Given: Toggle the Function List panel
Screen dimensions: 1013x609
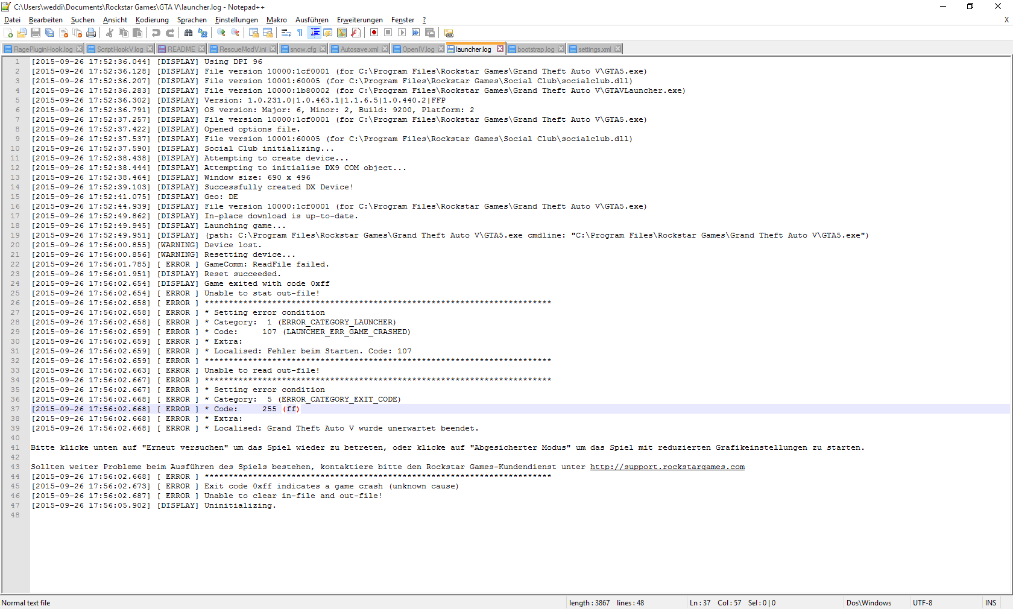Looking at the screenshot, I should (x=356, y=33).
